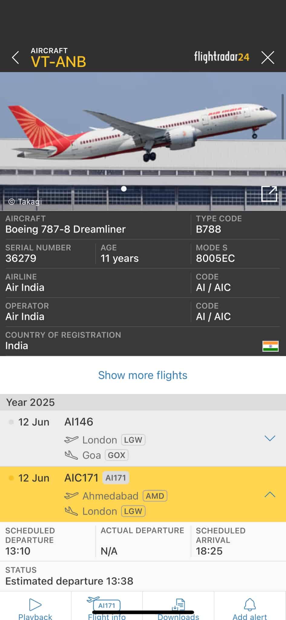286x620 pixels.
Task: Collapse the AIC171 flight details
Action: (x=270, y=495)
